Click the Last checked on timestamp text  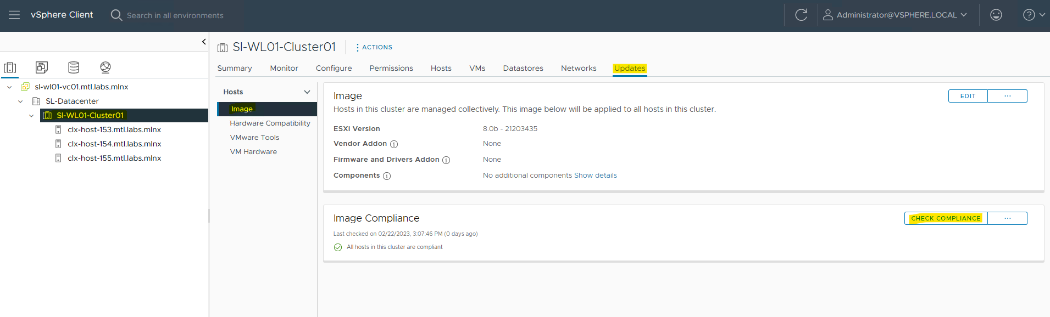[x=405, y=234]
